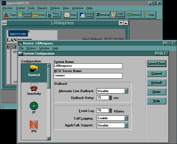The height and width of the screenshot is (144, 177).
Task: Open the Windows menu in expressWATCH
Action: coord(78,8)
